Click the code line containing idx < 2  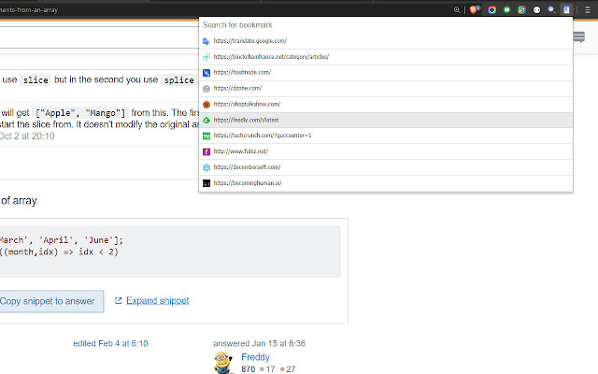coord(59,252)
